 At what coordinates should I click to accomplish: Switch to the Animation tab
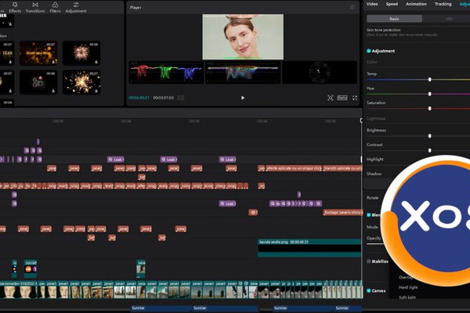coord(416,4)
